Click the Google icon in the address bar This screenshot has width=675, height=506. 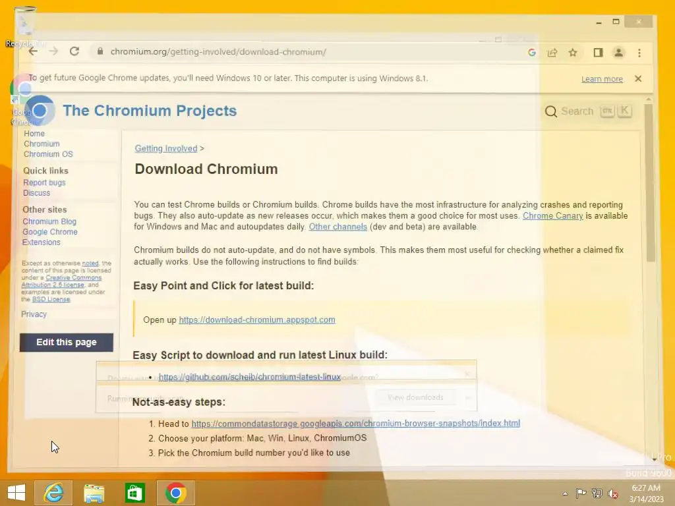pyautogui.click(x=532, y=53)
